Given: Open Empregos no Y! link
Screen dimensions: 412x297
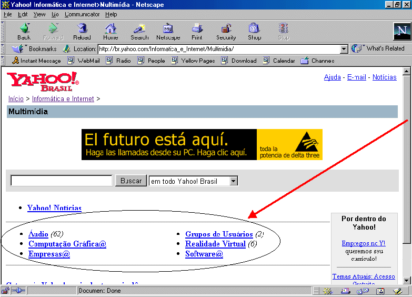Looking at the screenshot, I should pos(364,243).
